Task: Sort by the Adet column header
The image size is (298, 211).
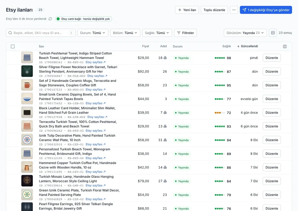Action: point(163,46)
